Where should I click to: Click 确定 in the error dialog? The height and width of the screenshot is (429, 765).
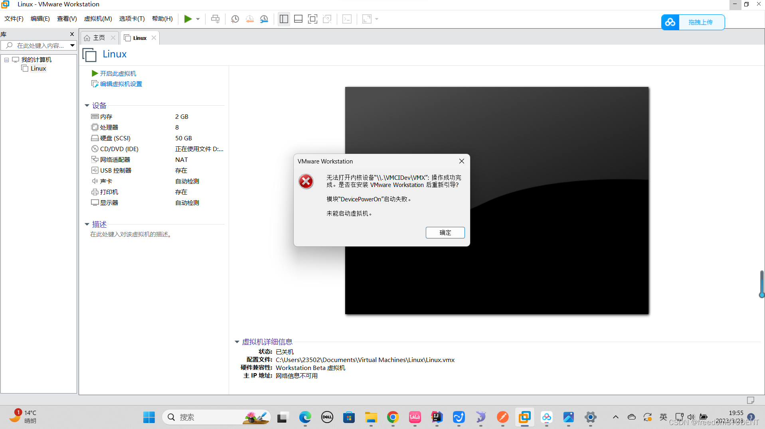pos(445,233)
